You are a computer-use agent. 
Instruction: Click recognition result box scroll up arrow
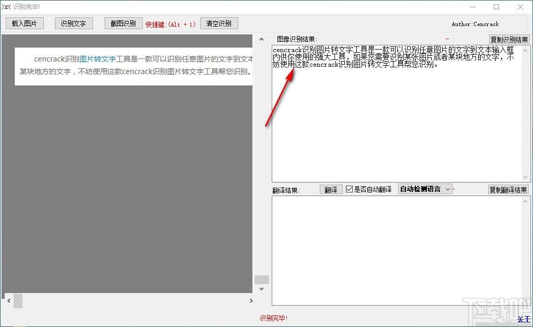point(526,51)
